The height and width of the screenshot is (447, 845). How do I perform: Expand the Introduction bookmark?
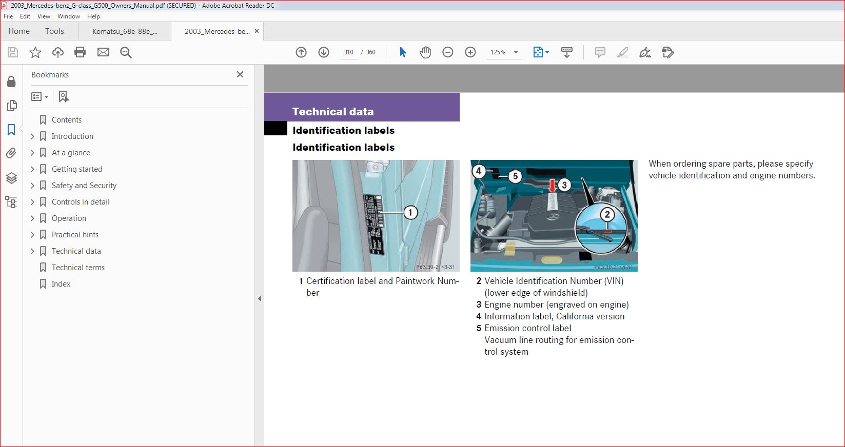point(32,136)
